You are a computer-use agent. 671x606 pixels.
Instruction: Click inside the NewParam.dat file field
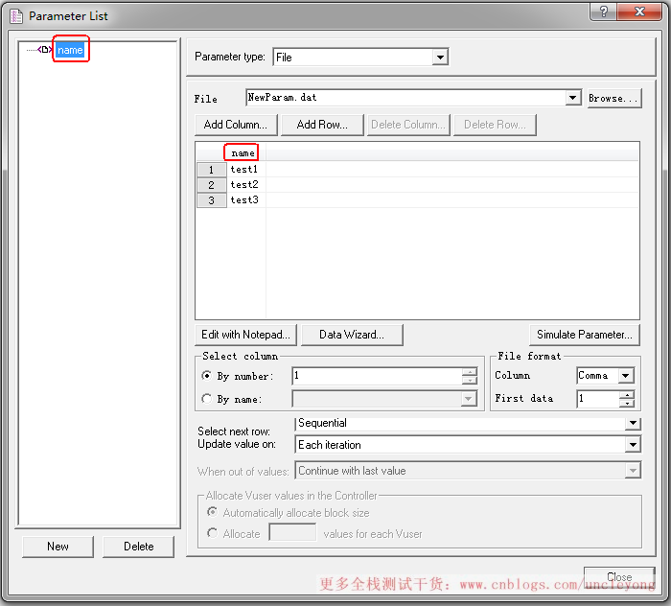405,98
